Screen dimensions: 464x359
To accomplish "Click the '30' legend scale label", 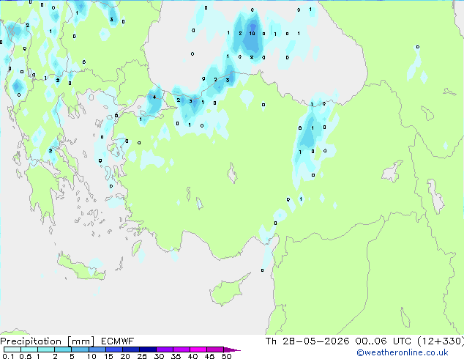I will pyautogui.click(x=159, y=356).
